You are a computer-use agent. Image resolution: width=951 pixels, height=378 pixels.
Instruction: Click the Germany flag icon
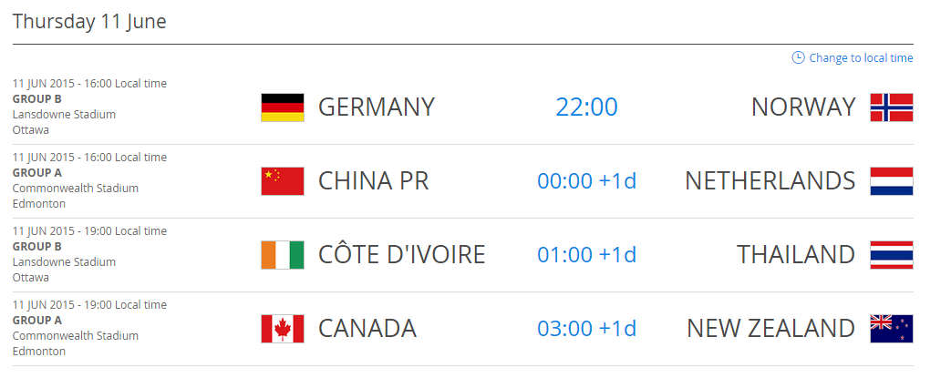(283, 107)
